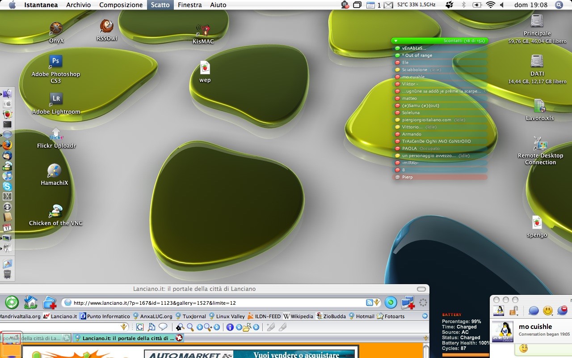The height and width of the screenshot is (358, 572).
Task: Open the Lavoro.xls spreadsheet file
Action: [x=540, y=106]
